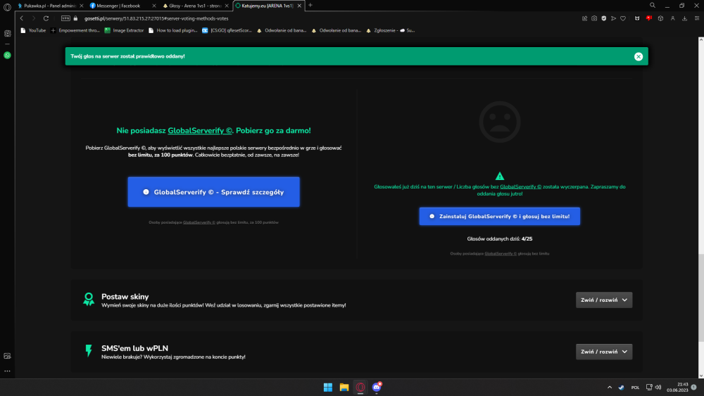Open the Easy Setup sliders icon
The width and height of the screenshot is (704, 396).
(x=697, y=18)
